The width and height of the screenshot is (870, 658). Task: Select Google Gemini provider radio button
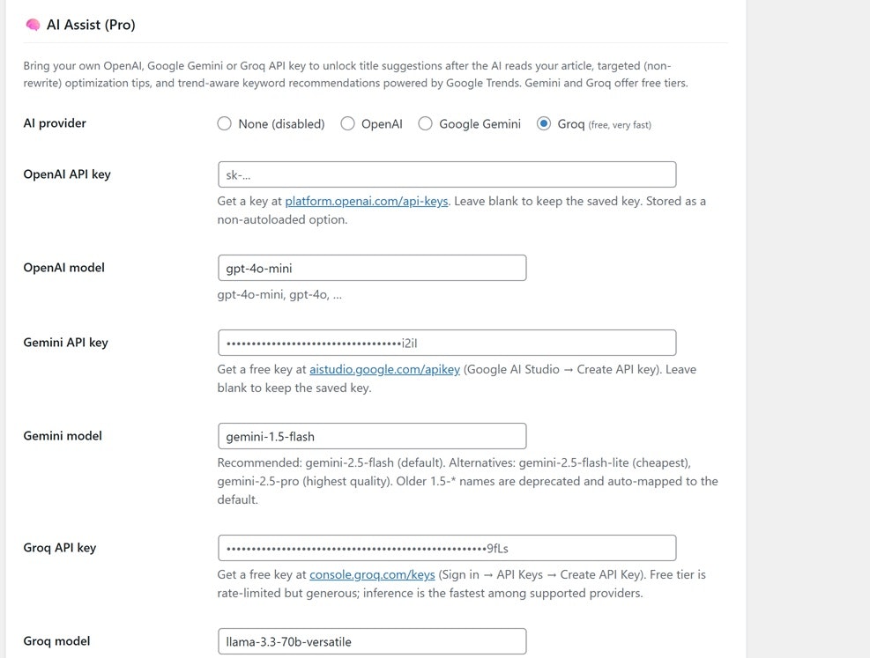425,123
